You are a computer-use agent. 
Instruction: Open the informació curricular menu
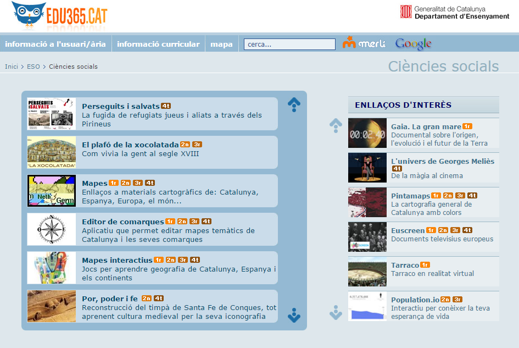[158, 44]
